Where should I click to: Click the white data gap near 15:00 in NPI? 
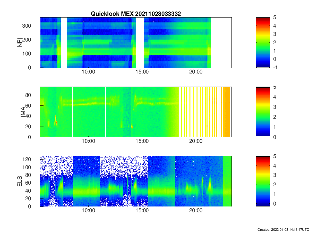tap(140, 43)
